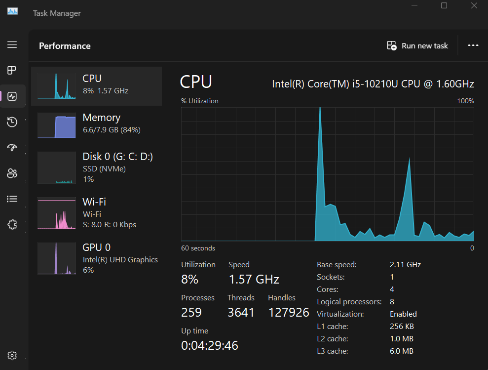Click the 60 seconds graph label
488x370 pixels.
tap(198, 248)
